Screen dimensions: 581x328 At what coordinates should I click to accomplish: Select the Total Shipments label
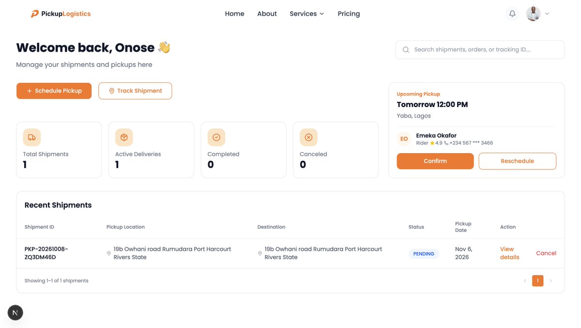tap(46, 154)
